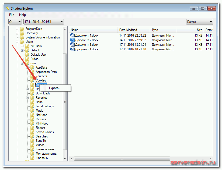Open the File menu
The image size is (222, 170).
tap(12, 15)
